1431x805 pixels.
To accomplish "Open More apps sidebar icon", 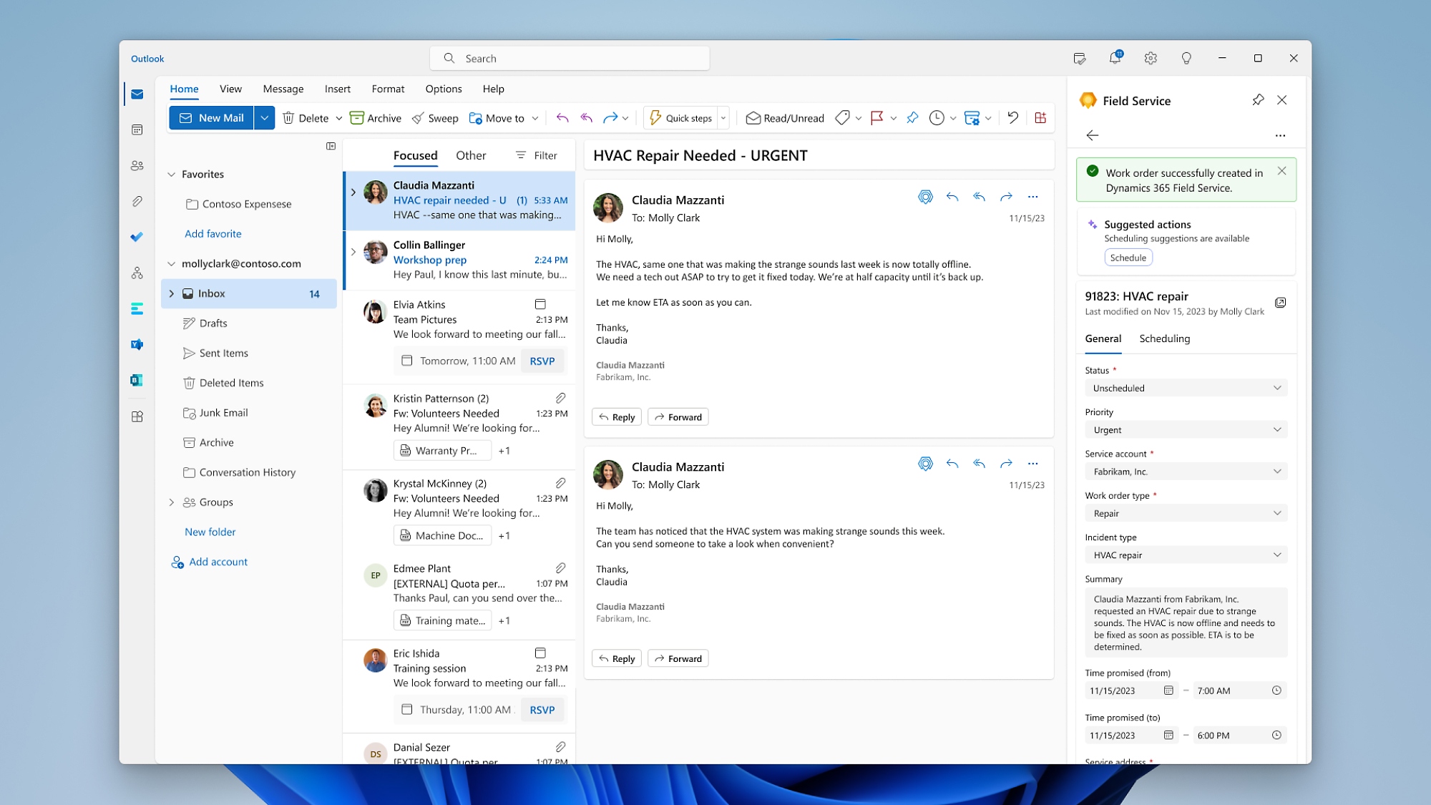I will 137,416.
